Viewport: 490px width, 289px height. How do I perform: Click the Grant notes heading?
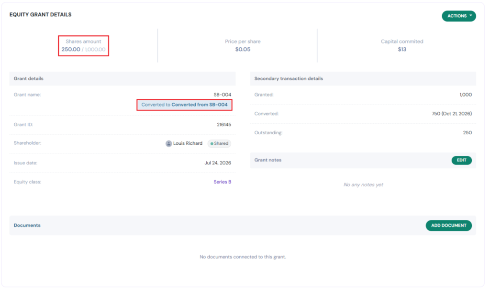pyautogui.click(x=268, y=160)
